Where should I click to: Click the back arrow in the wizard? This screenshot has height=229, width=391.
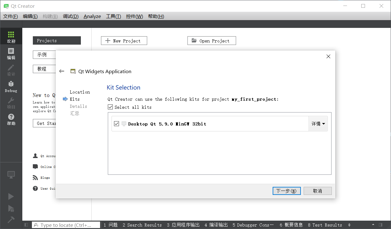coord(61,71)
